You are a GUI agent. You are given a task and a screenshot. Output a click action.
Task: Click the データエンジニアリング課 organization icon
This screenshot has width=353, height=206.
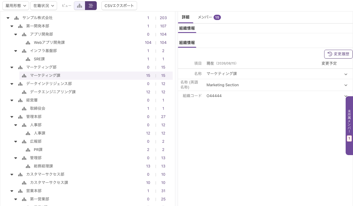[24, 92]
